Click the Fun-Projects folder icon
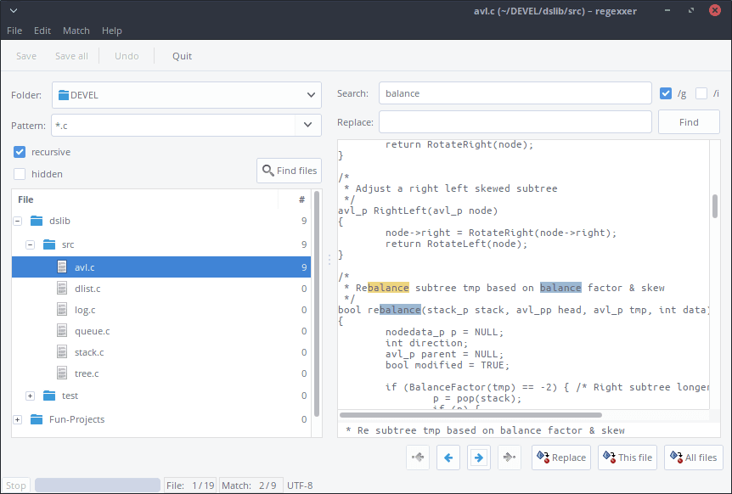This screenshot has height=494, width=732. (37, 419)
